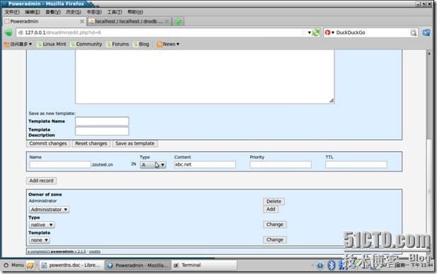
Task: Focus the Template Description field
Action: click(x=102, y=131)
